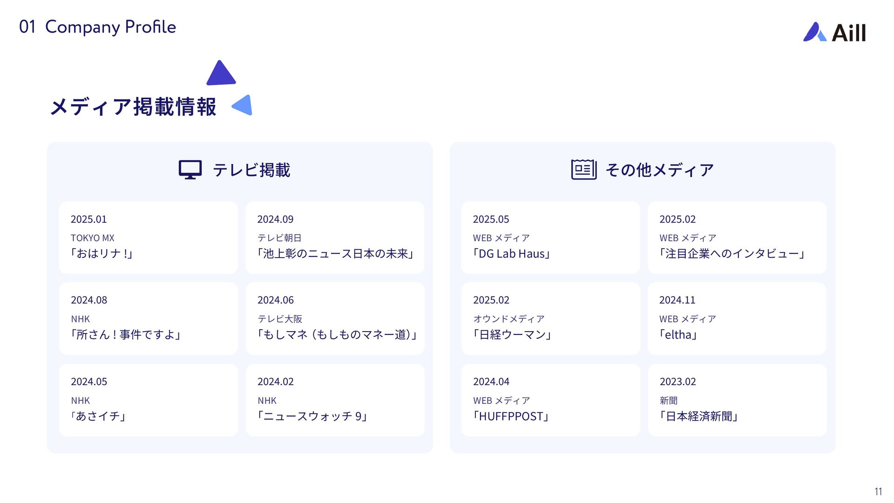Open the eltha media card

coord(737,319)
